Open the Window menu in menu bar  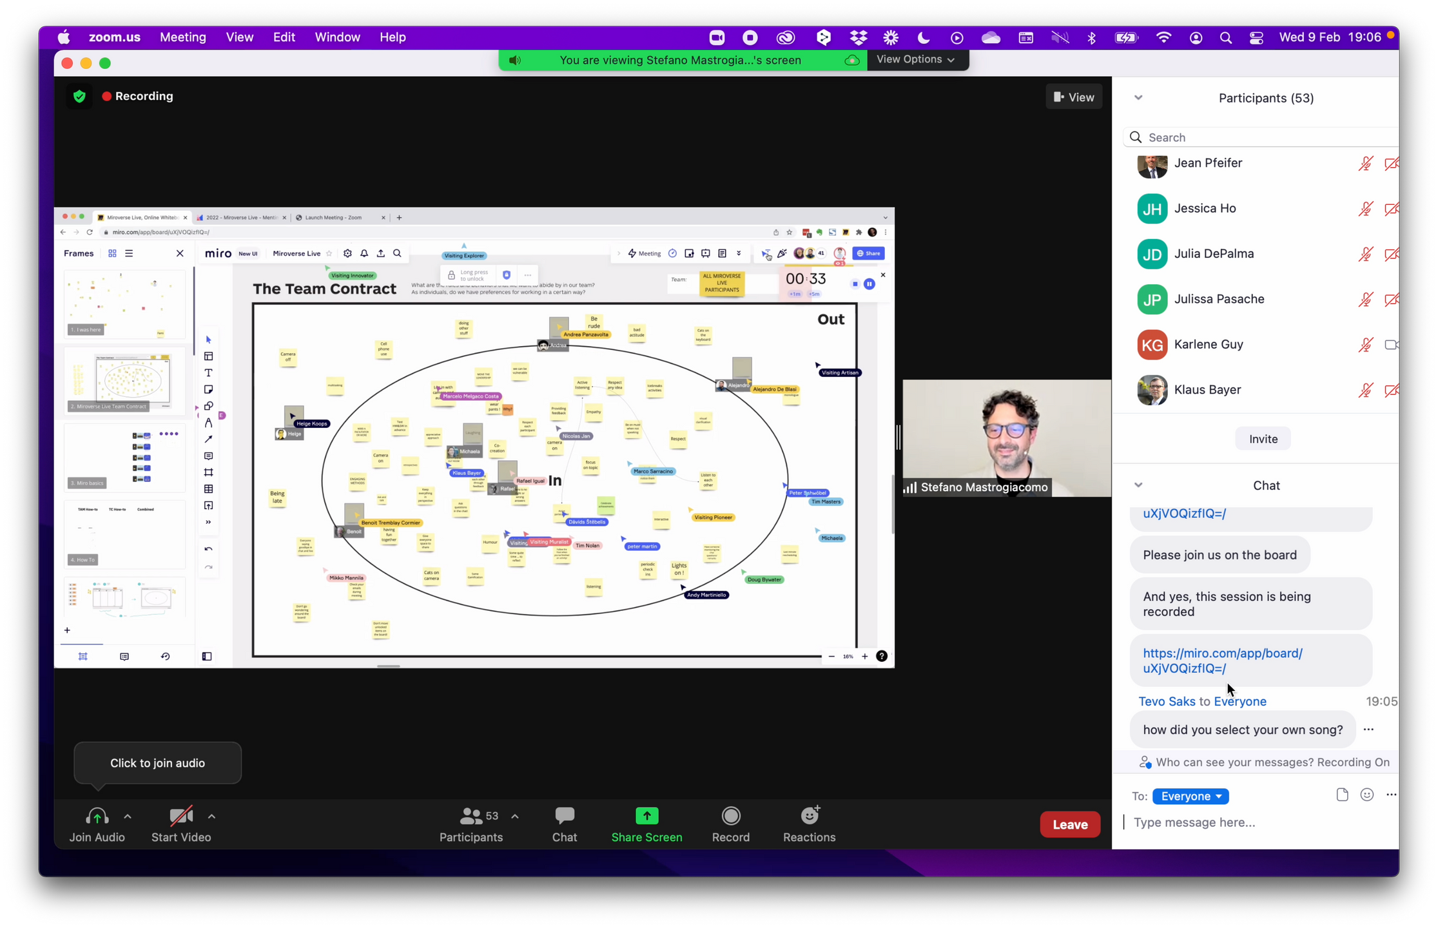(337, 37)
